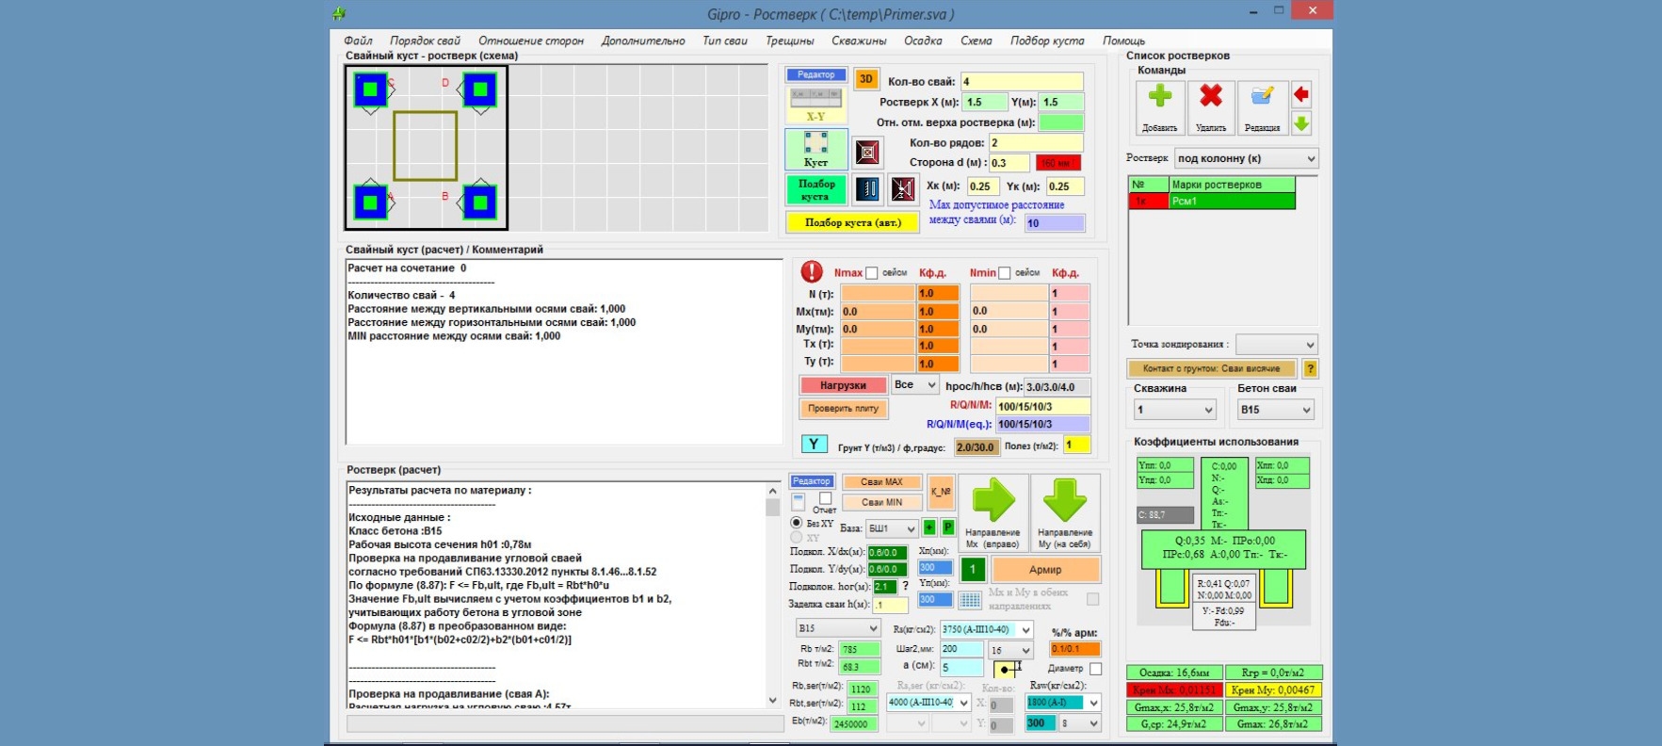Click the Кол-во свай input field
The height and width of the screenshot is (746, 1662).
tap(1022, 82)
